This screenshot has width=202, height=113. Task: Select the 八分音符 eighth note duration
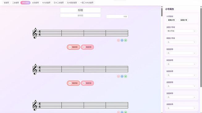(36, 2)
